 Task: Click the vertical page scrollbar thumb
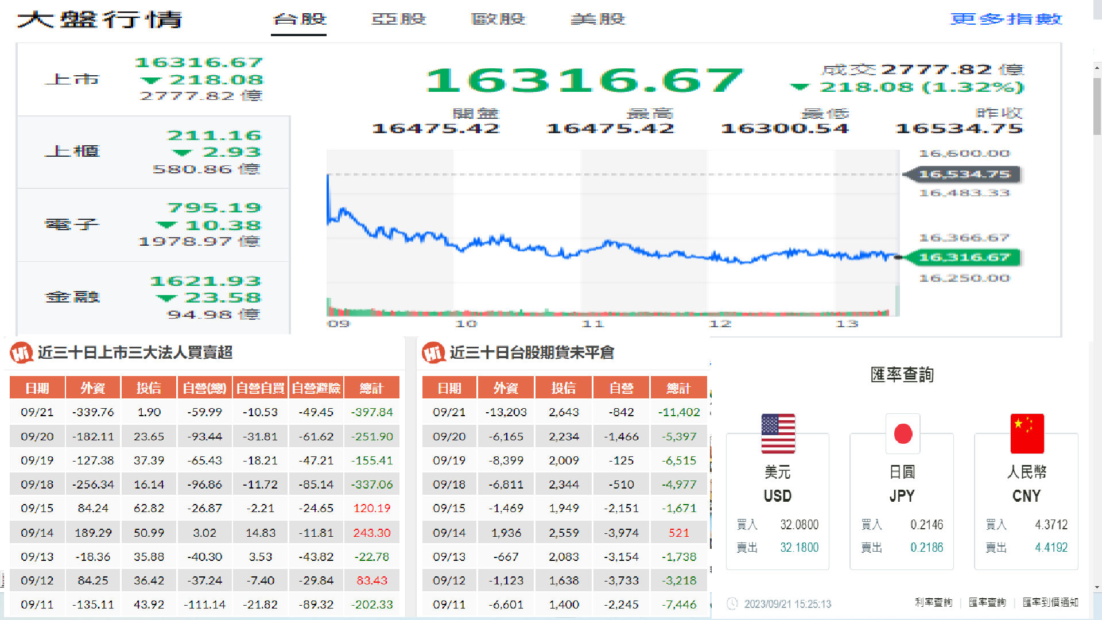[x=1097, y=106]
